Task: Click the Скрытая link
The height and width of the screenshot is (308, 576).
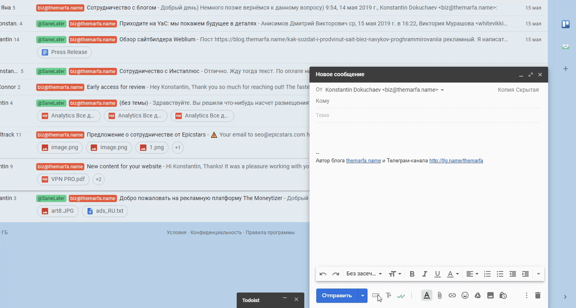Action: [x=527, y=90]
